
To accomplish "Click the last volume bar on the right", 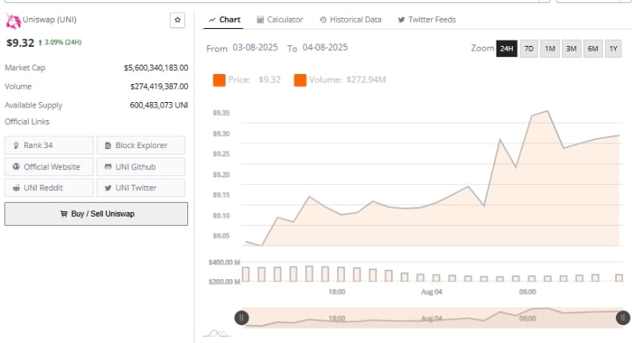I will (619, 278).
